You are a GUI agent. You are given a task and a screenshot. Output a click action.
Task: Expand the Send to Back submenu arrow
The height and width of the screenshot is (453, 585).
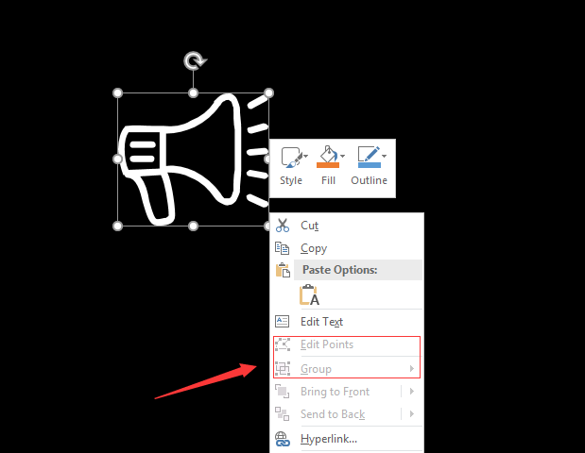(412, 414)
